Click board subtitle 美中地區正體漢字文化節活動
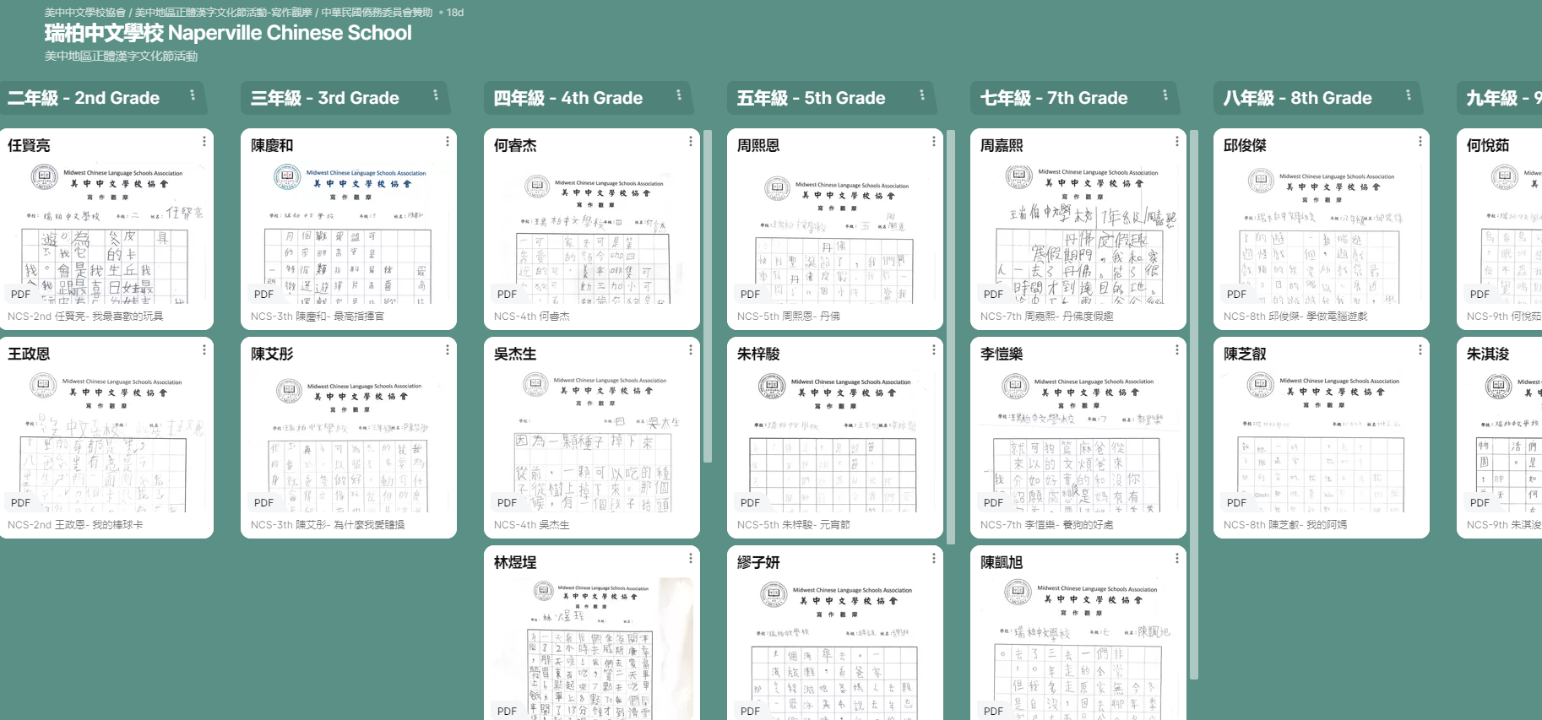Screen dimensions: 1542x720 (x=121, y=56)
